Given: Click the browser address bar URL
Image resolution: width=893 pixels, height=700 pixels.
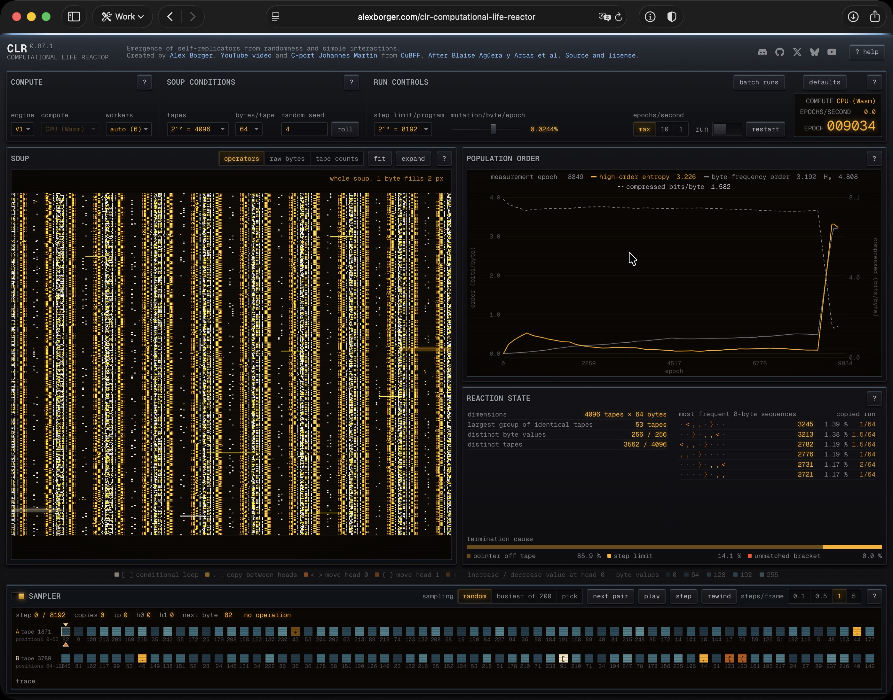Looking at the screenshot, I should [446, 17].
